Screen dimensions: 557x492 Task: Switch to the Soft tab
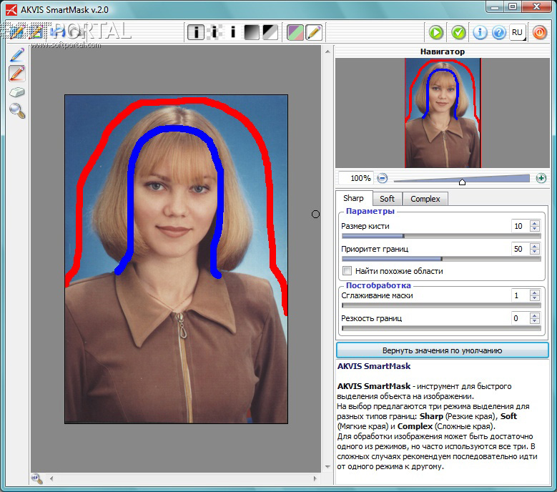387,199
